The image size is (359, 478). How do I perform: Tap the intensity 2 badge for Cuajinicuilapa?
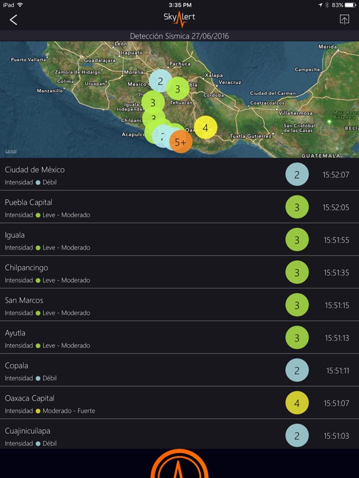pos(297,435)
